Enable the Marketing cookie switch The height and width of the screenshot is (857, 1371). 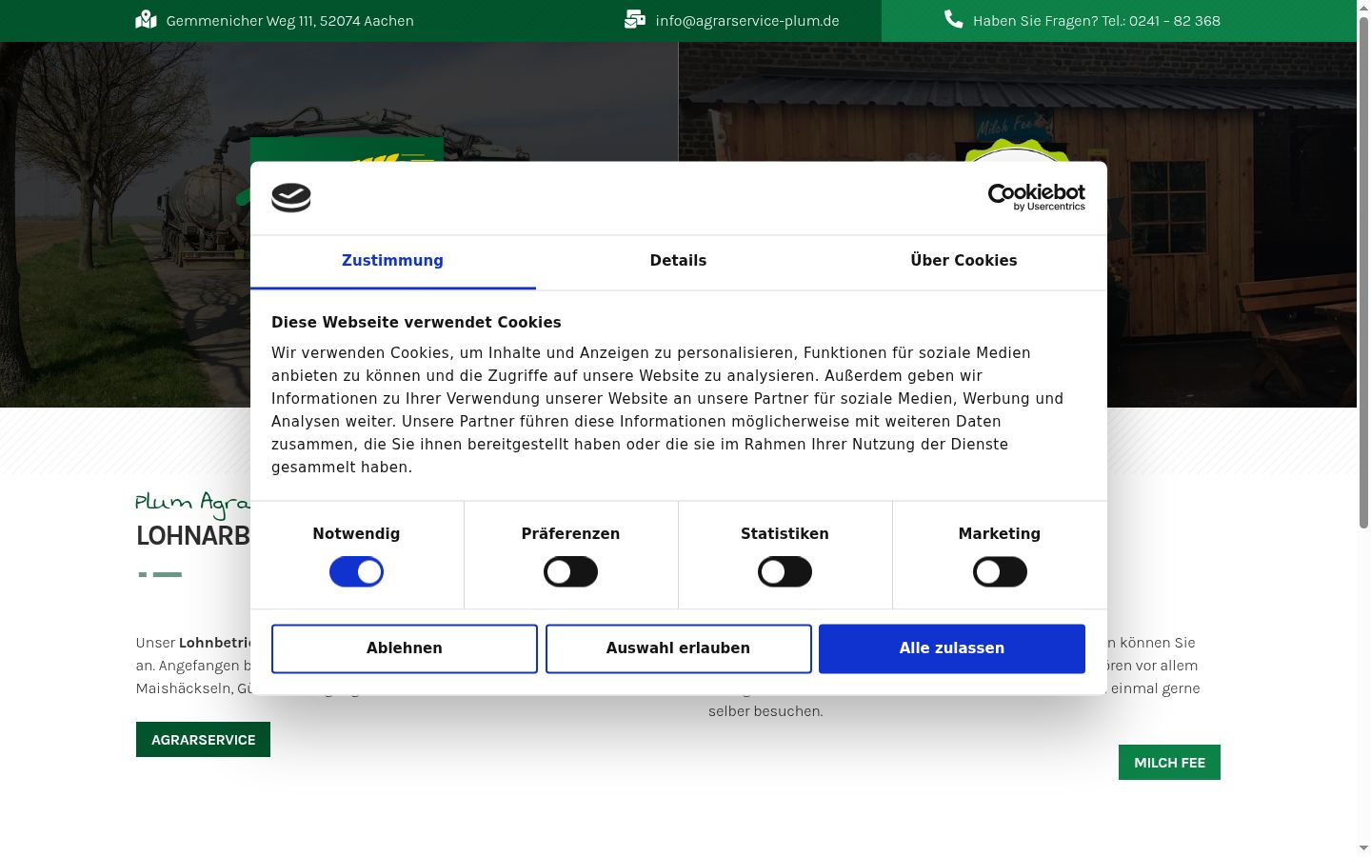(x=1000, y=572)
